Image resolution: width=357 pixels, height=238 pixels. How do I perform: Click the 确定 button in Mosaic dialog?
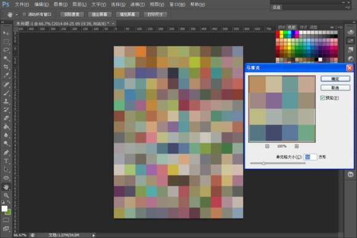coord(335,79)
